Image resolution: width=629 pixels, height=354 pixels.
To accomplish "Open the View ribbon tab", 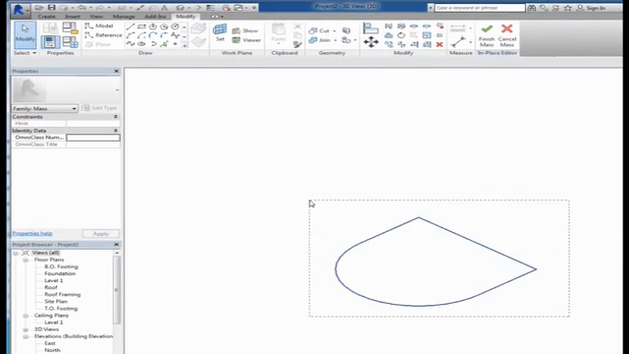I will [x=96, y=17].
